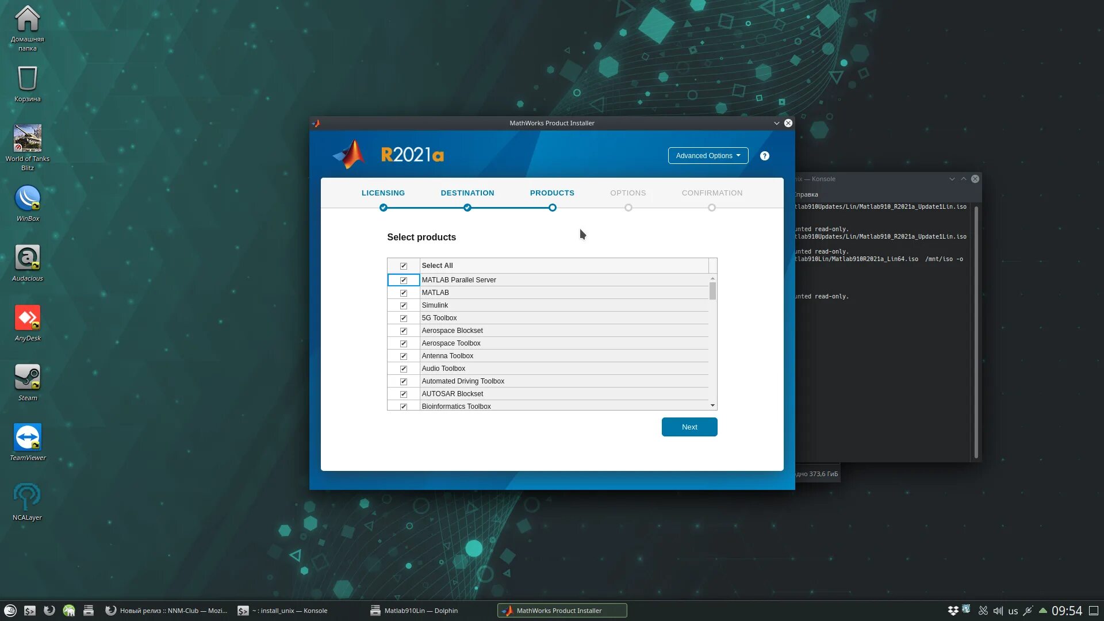Viewport: 1104px width, 621px height.
Task: Select the PRODUCTS step
Action: 552,193
